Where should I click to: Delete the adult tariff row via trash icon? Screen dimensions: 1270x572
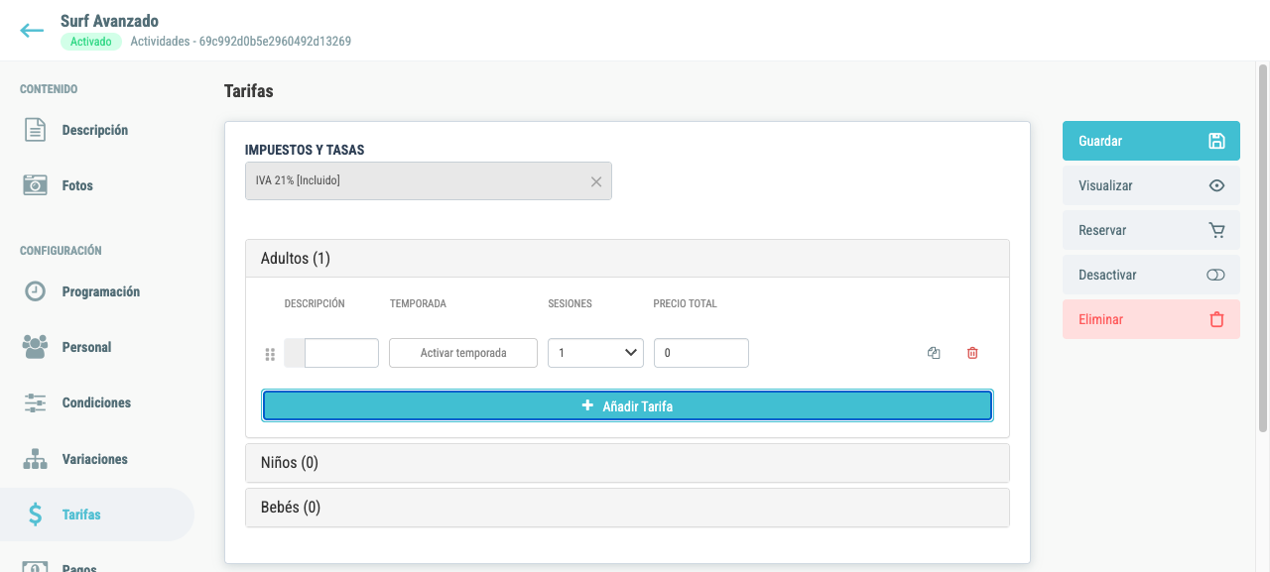tap(972, 353)
